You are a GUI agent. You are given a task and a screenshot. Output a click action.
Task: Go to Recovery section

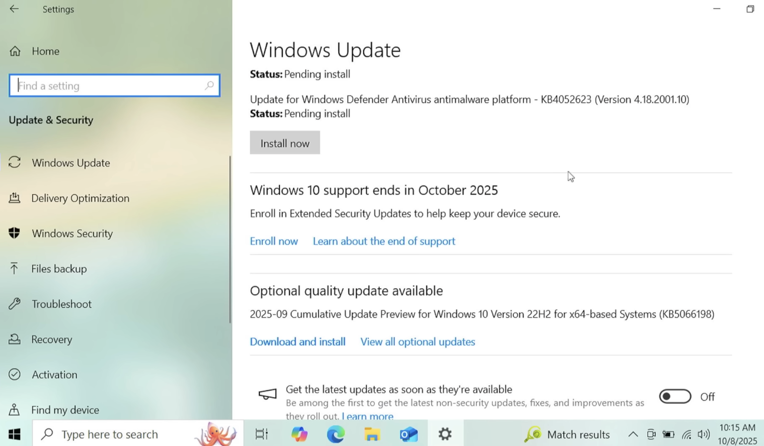[x=51, y=339]
